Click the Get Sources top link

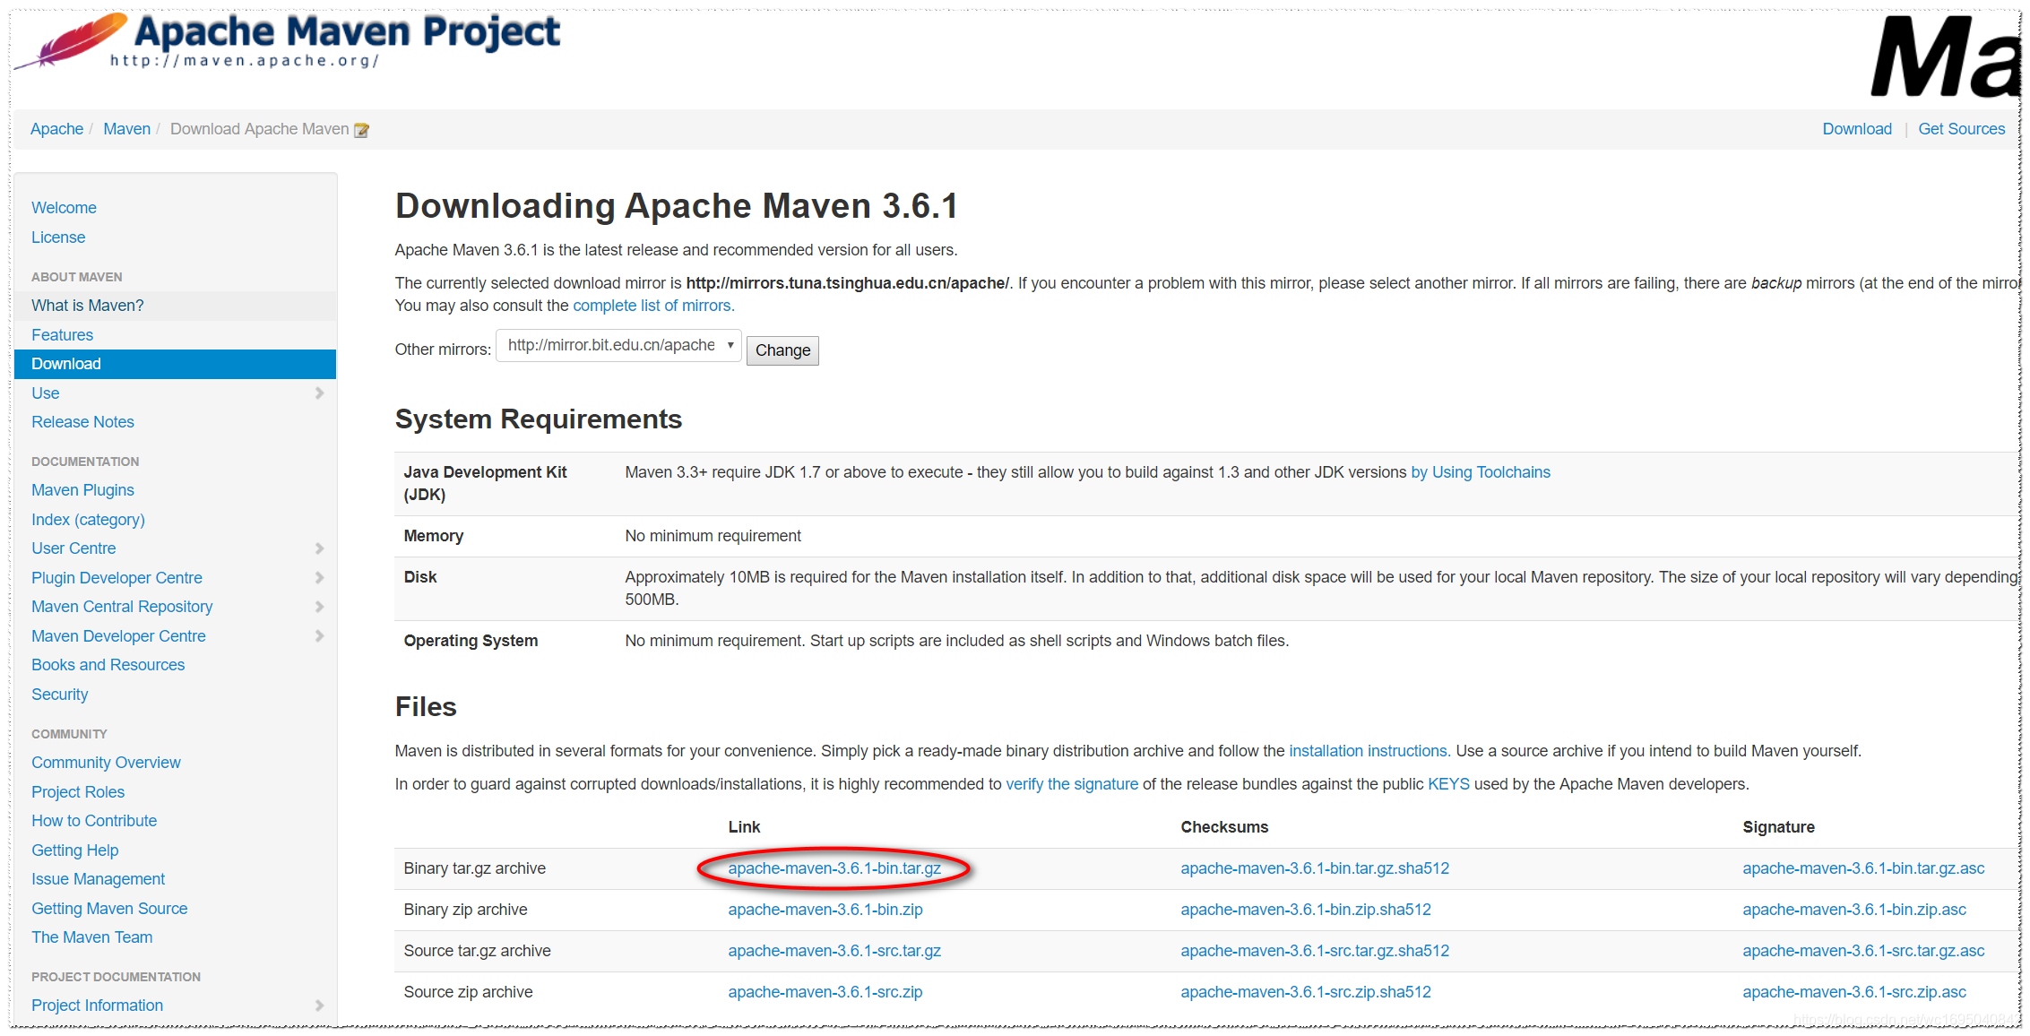[x=1961, y=129]
